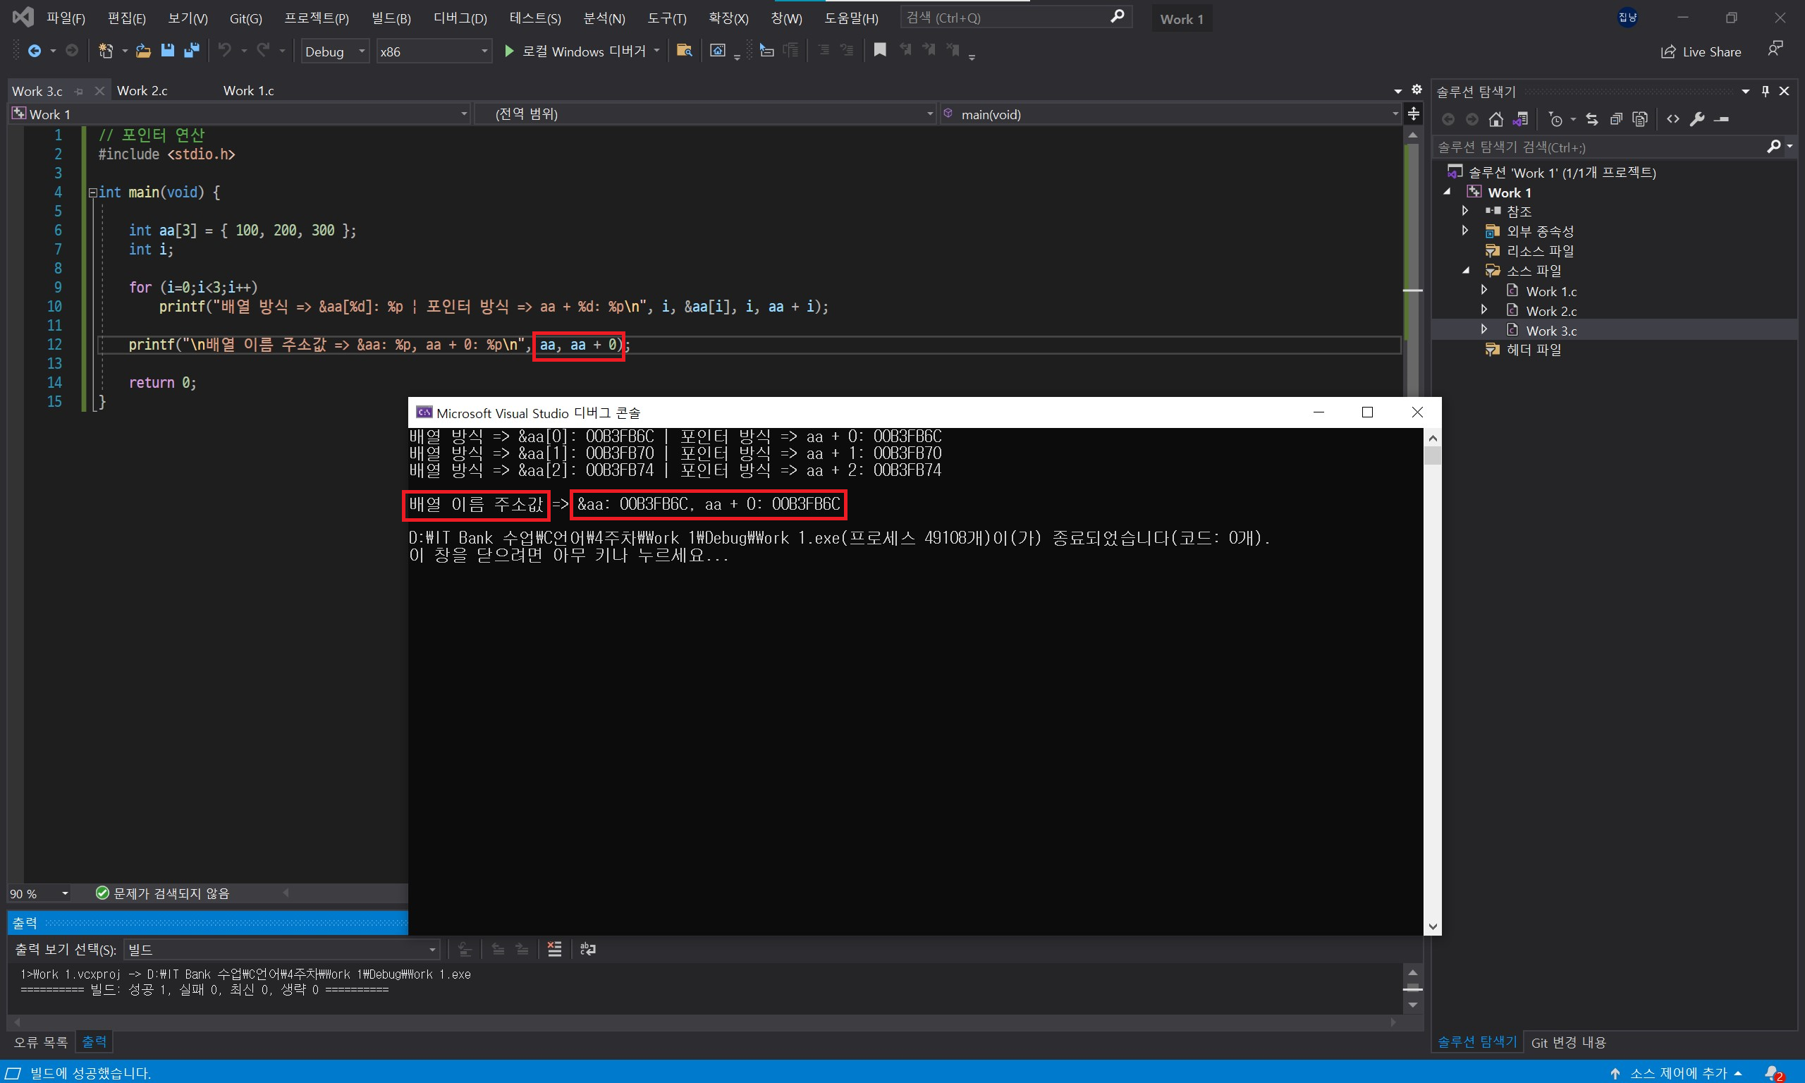
Task: Switch to the 오류 목록 tab
Action: (41, 1042)
